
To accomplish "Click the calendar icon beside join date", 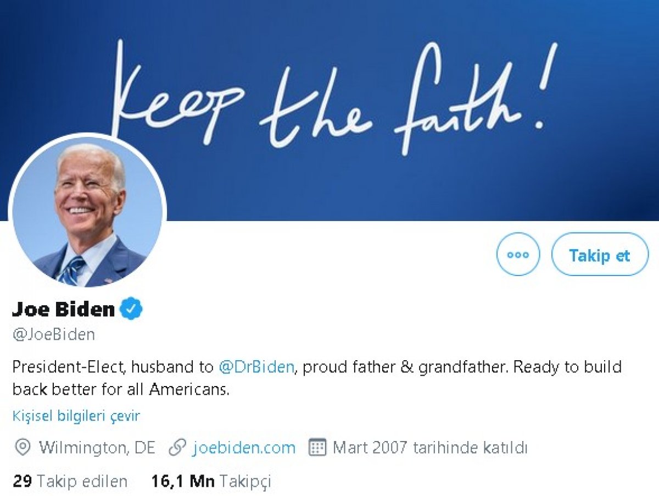I will (x=318, y=448).
